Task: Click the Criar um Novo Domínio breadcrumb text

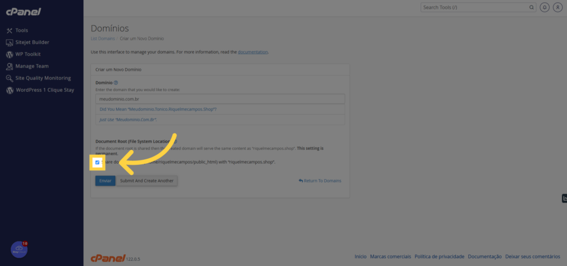Action: tap(142, 39)
